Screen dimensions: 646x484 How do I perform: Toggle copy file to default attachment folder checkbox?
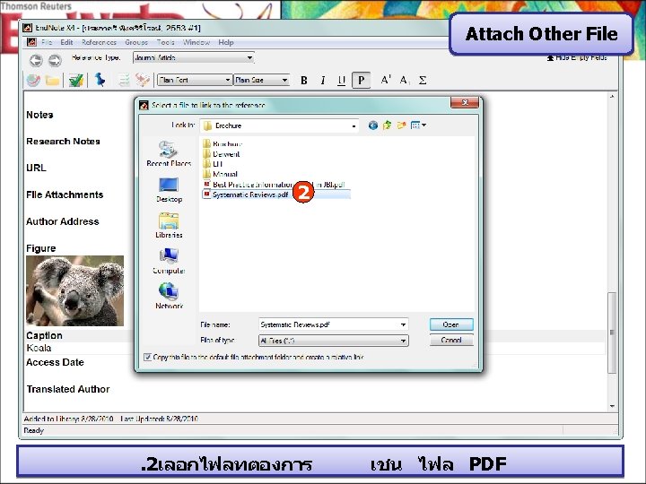point(147,357)
